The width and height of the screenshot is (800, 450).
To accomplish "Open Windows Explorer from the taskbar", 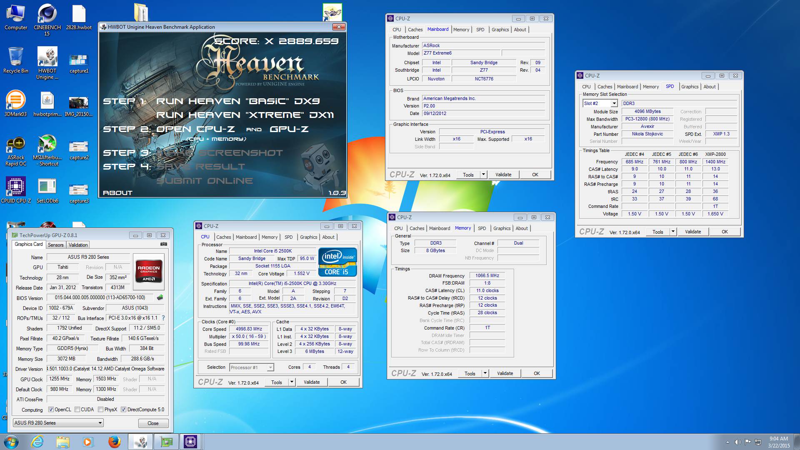I will click(x=63, y=442).
